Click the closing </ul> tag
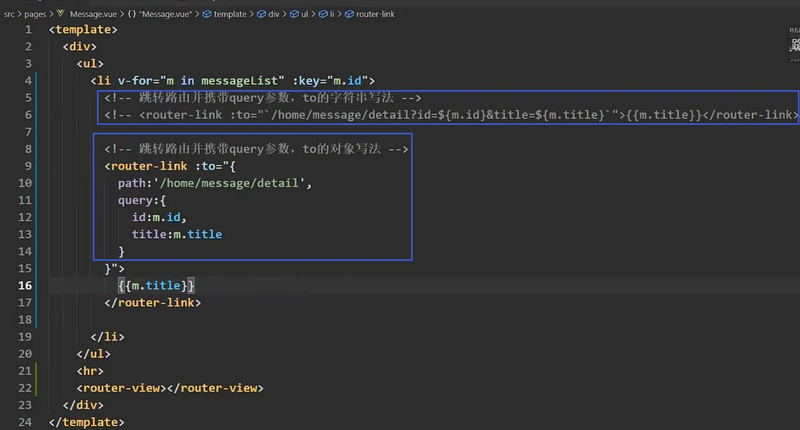Screen dimensions: 800x430 [94, 354]
